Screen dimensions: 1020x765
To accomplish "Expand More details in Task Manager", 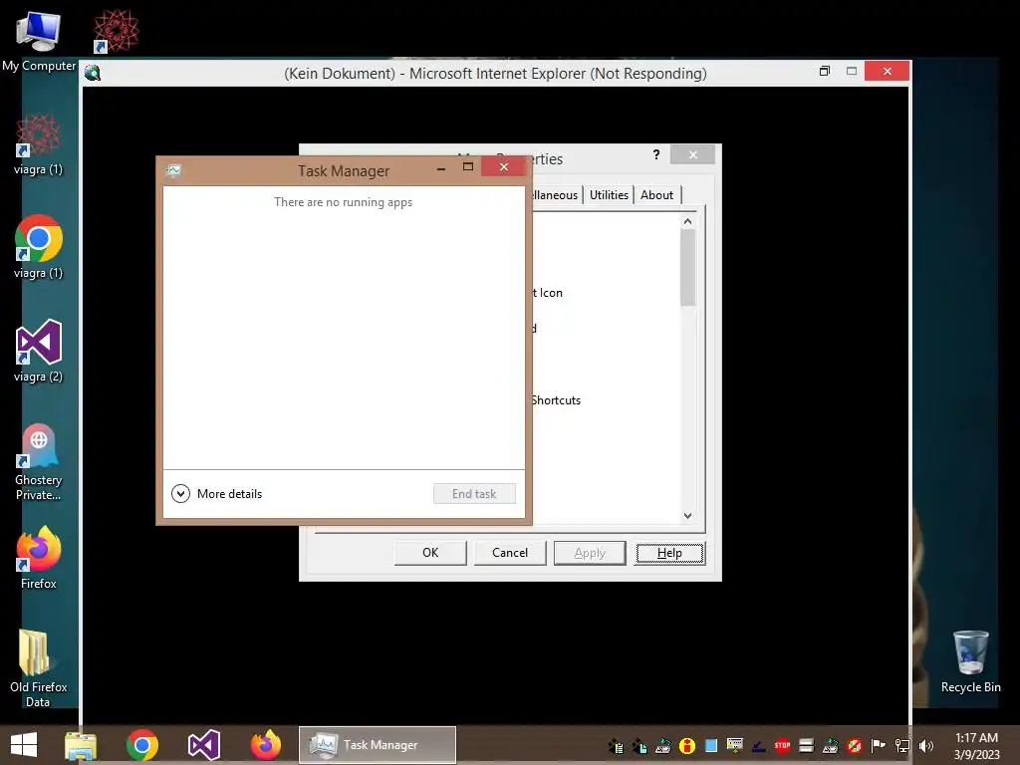I will tap(216, 494).
